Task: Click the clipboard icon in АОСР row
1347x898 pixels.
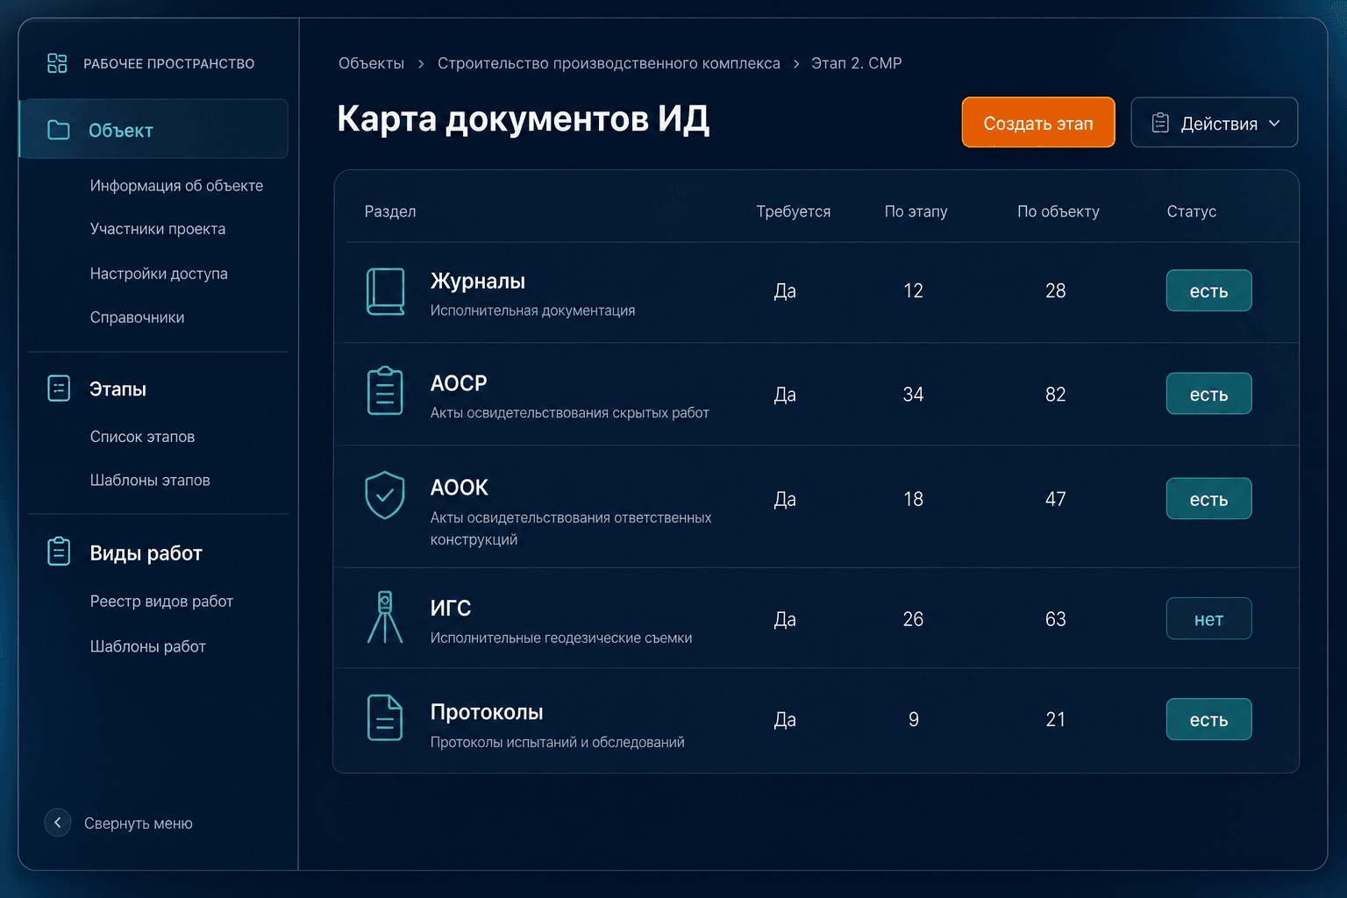Action: (x=385, y=391)
